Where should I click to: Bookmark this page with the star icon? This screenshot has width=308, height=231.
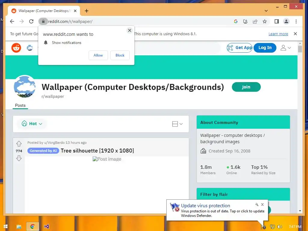point(265,21)
